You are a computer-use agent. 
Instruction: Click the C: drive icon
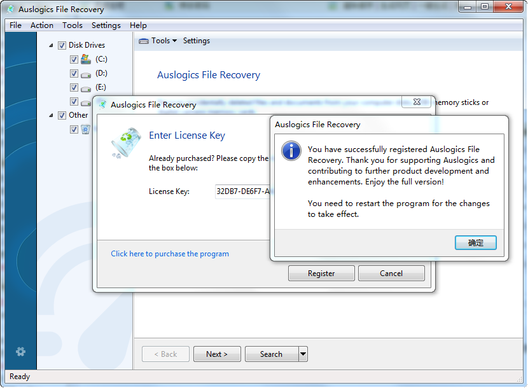click(86, 59)
